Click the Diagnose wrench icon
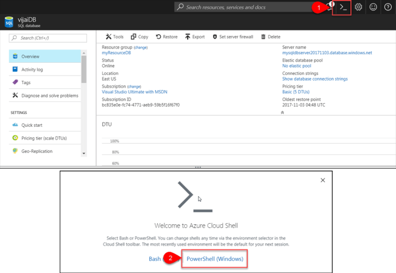 pos(15,95)
